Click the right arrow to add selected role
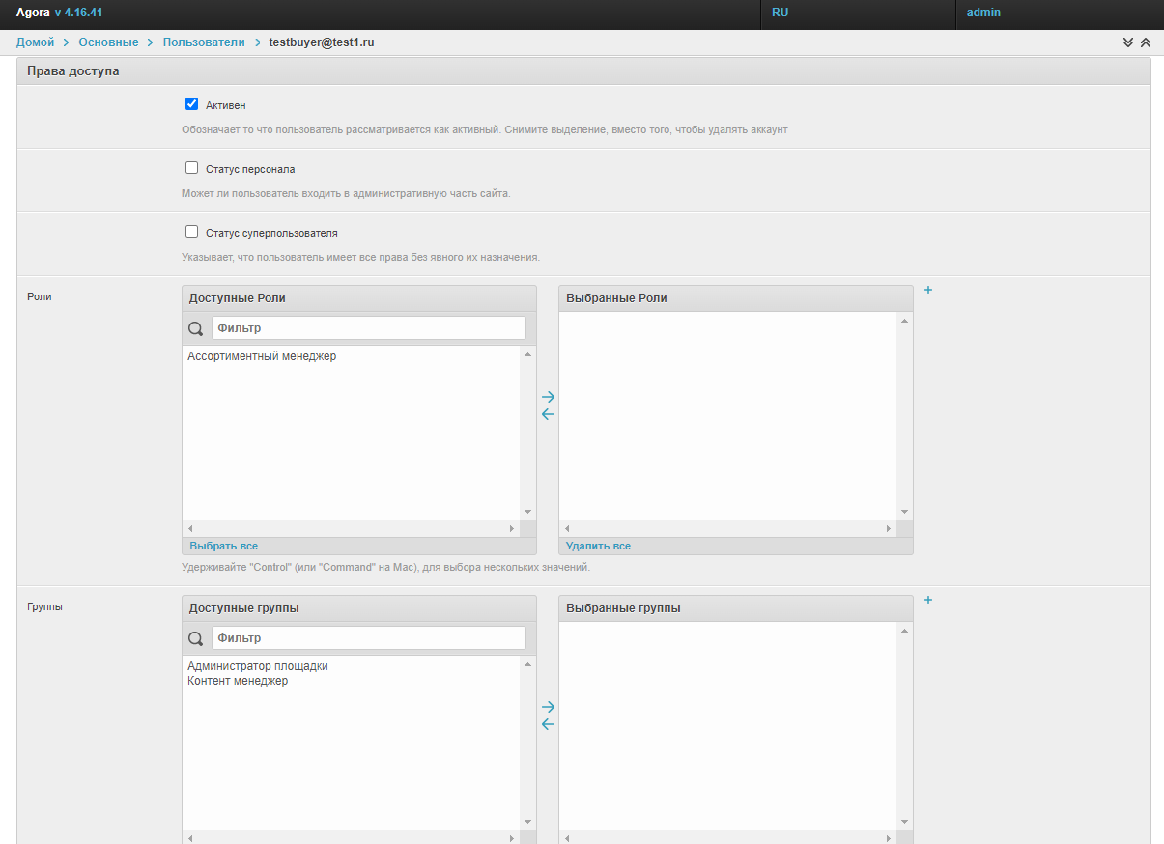Screen dimensions: 1164x844 pyautogui.click(x=548, y=397)
